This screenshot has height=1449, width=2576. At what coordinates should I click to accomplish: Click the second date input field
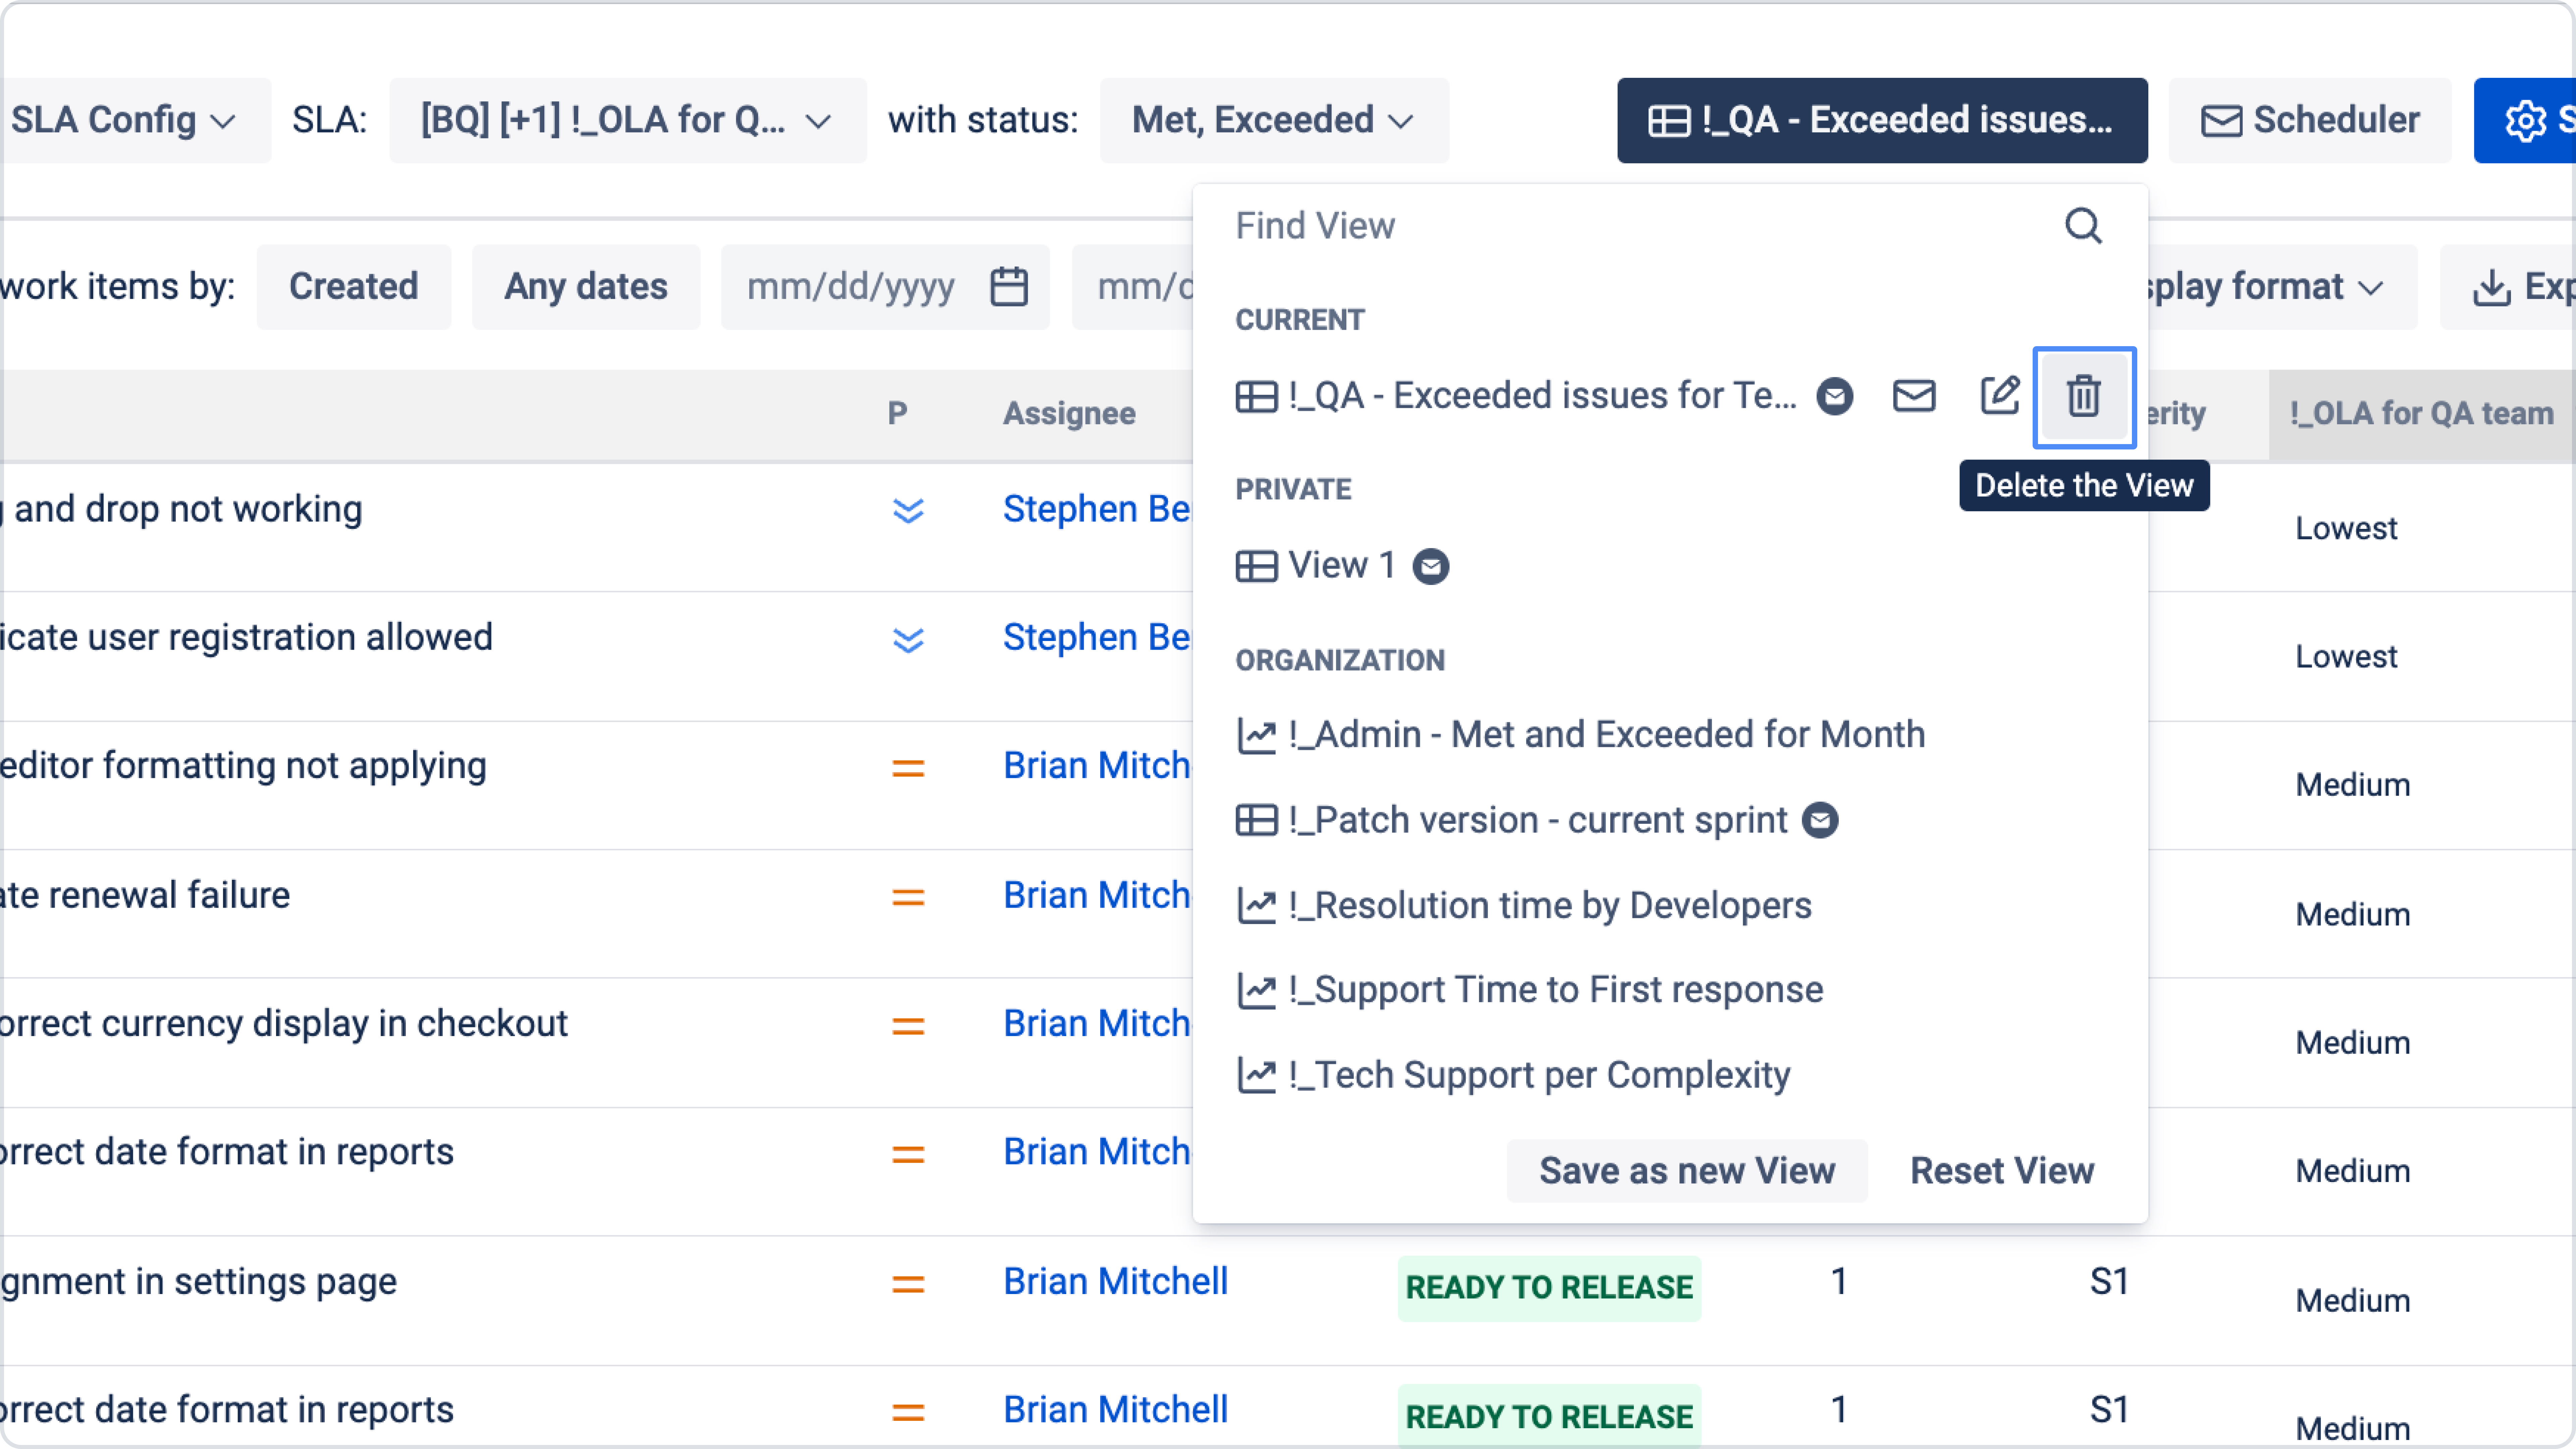[x=1132, y=287]
